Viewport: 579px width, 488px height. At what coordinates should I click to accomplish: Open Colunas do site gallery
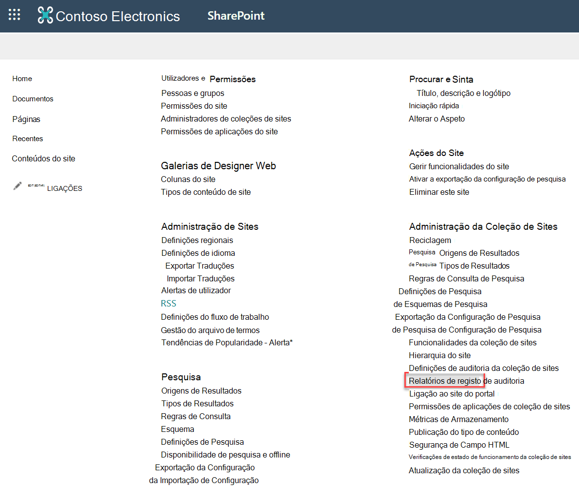point(188,180)
